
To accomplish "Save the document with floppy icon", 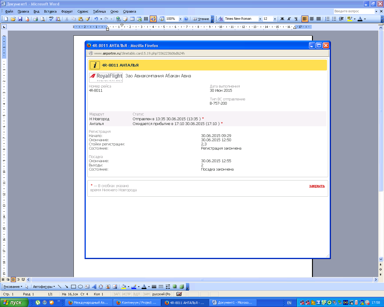I will (x=20, y=19).
